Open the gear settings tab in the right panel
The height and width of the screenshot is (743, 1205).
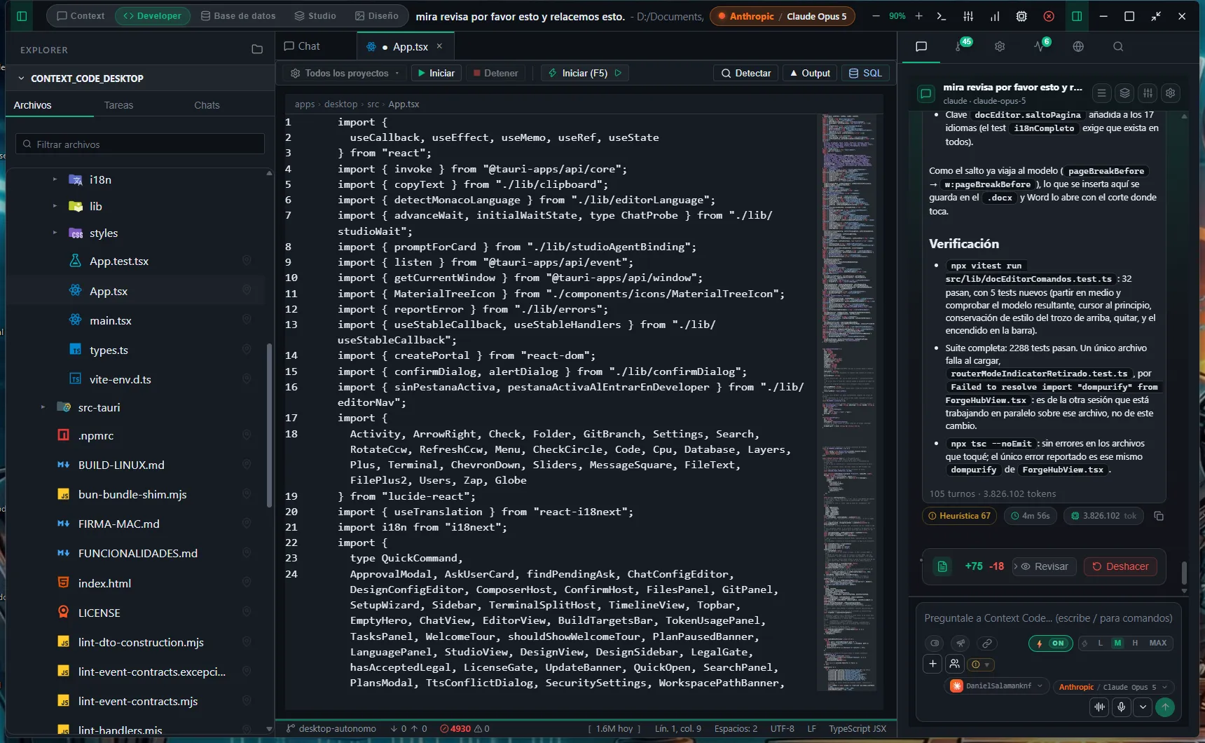[x=1000, y=46]
